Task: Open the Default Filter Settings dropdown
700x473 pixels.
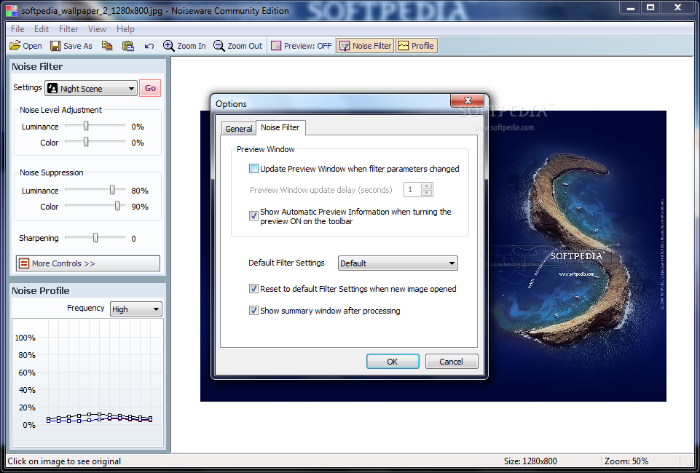Action: click(398, 263)
